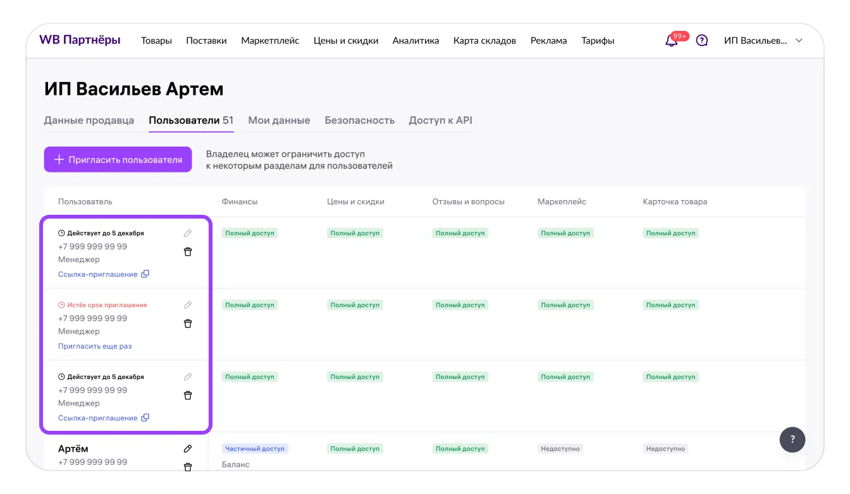
Task: Open the Карта складов menu item
Action: [x=484, y=40]
